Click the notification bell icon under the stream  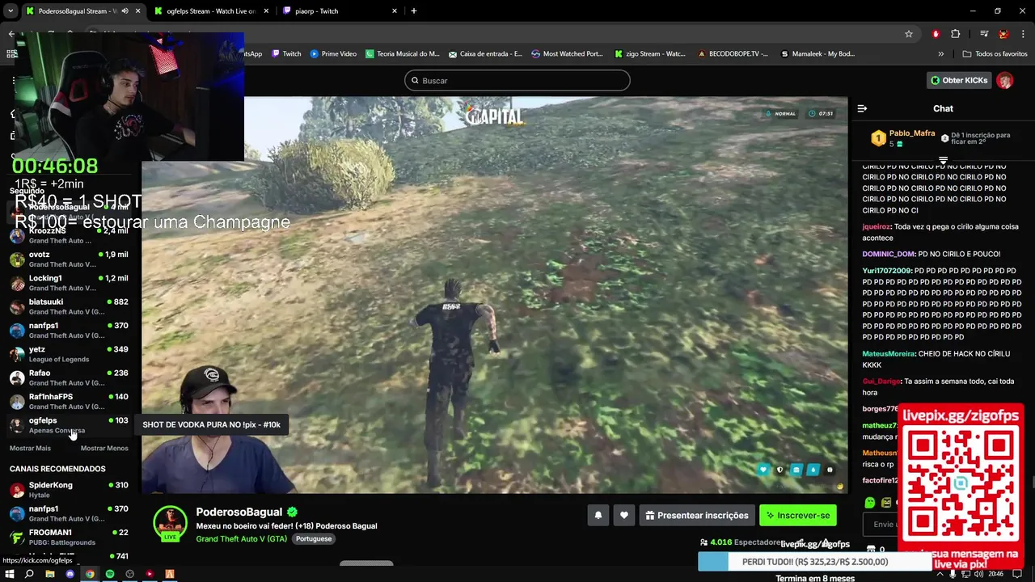pos(598,515)
